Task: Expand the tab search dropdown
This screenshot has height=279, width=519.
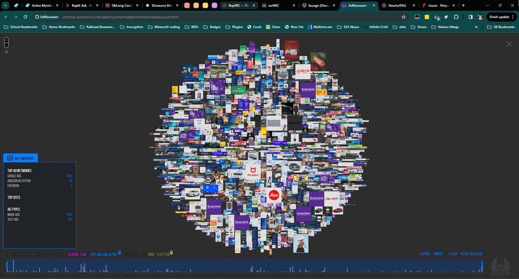Action: click(6, 6)
